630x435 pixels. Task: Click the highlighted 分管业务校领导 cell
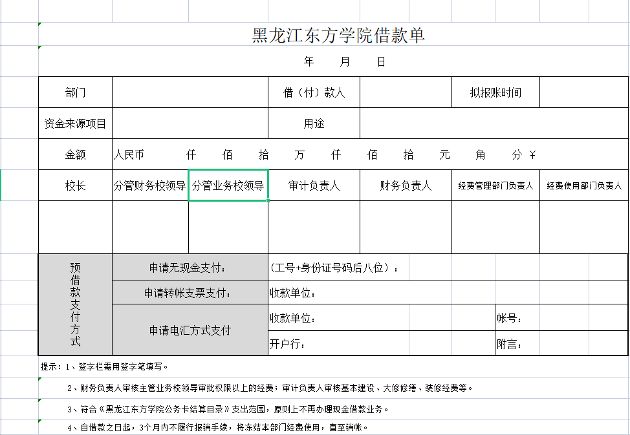coord(228,185)
